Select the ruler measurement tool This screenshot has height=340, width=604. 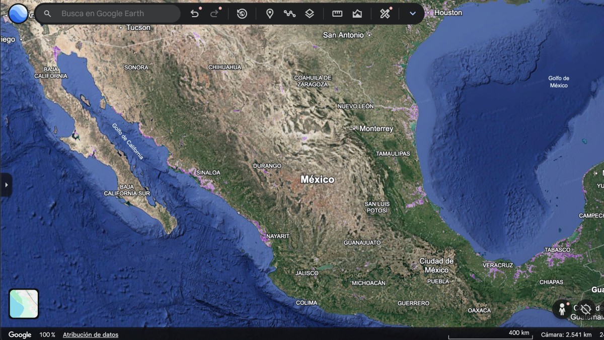[x=337, y=14]
